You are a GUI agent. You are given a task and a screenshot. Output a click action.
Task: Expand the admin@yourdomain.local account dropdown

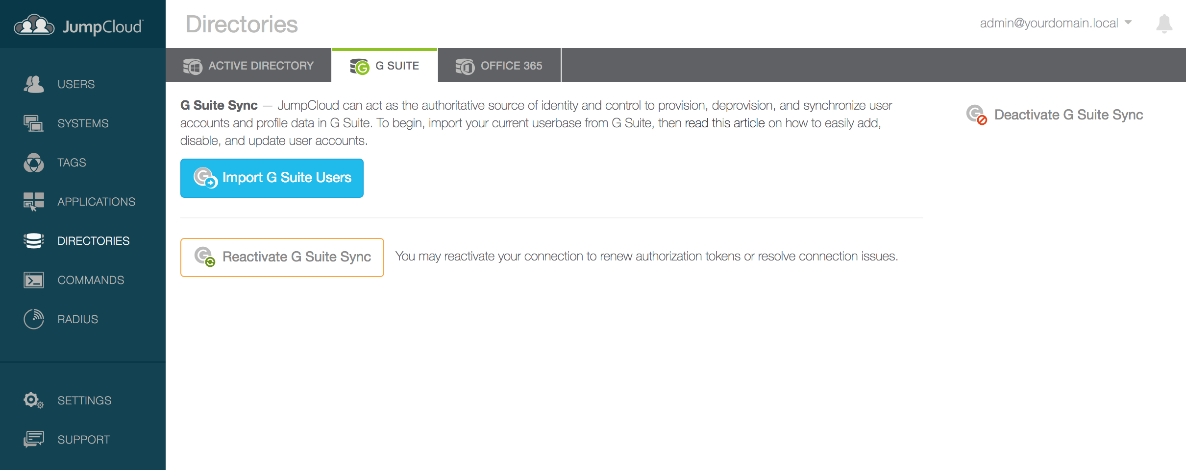click(1056, 23)
